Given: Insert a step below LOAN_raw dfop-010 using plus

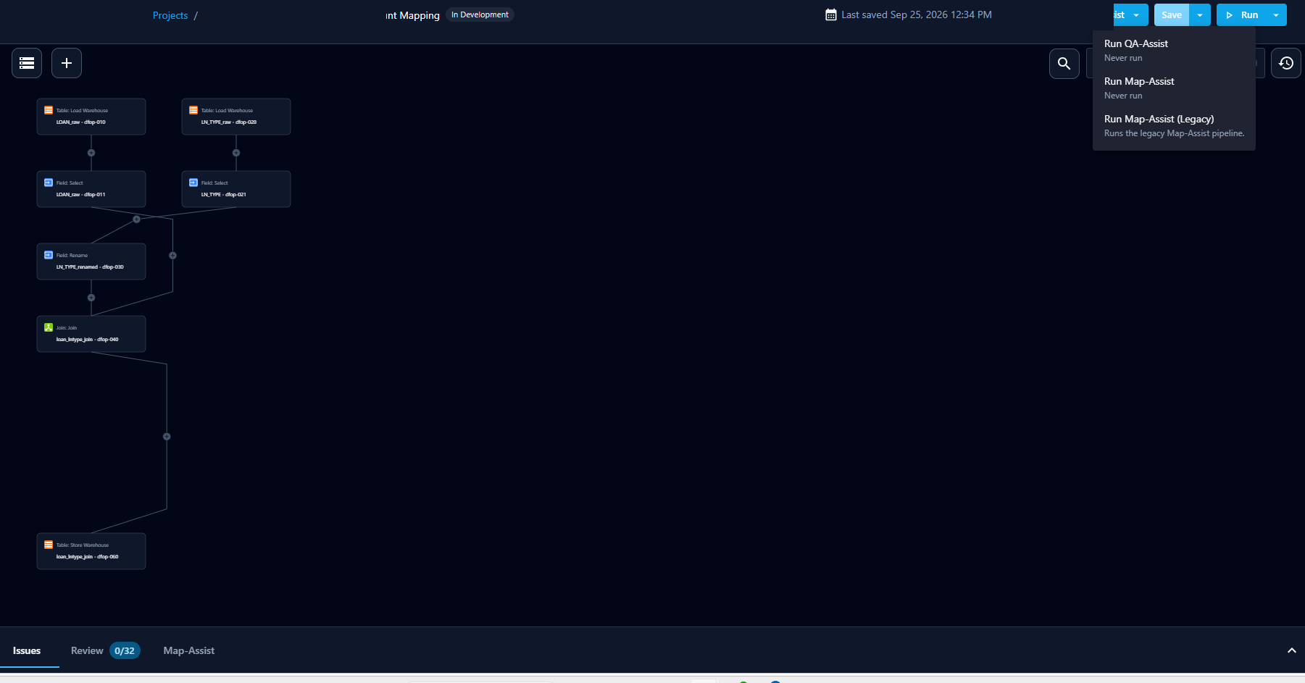Looking at the screenshot, I should coord(91,153).
